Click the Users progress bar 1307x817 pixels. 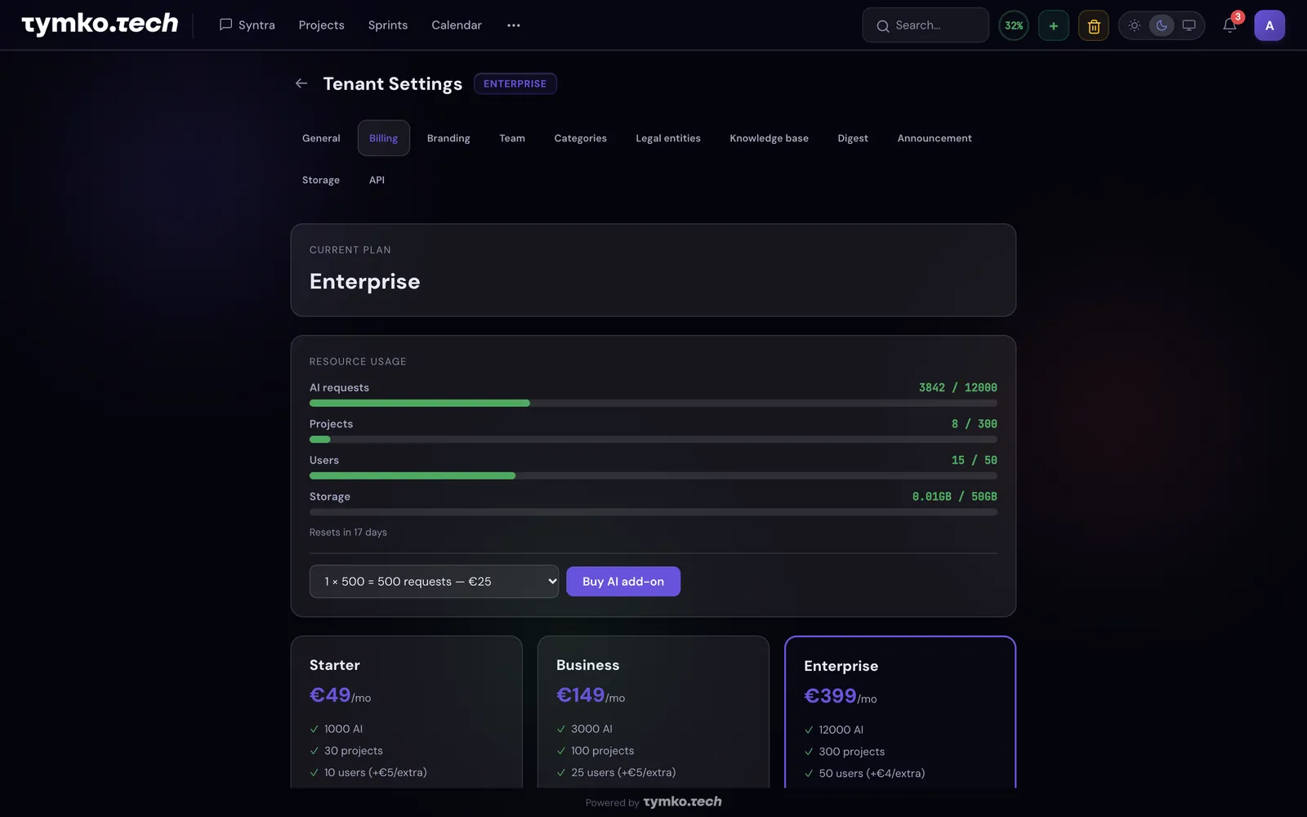point(653,475)
